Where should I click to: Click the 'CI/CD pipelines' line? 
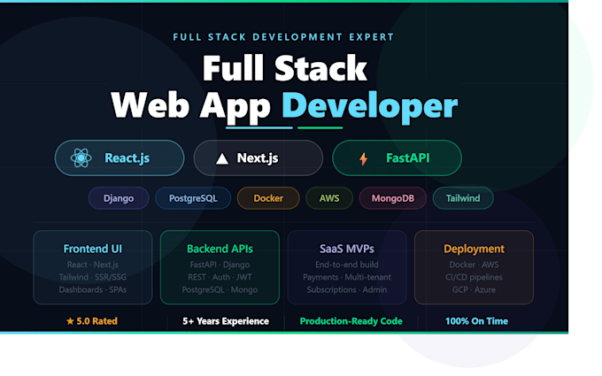[475, 277]
